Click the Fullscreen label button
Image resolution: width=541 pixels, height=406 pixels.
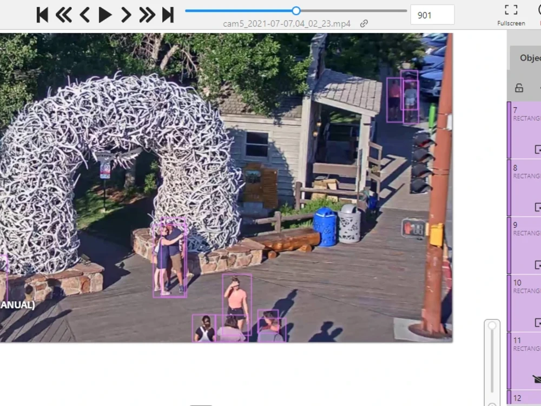tap(510, 23)
